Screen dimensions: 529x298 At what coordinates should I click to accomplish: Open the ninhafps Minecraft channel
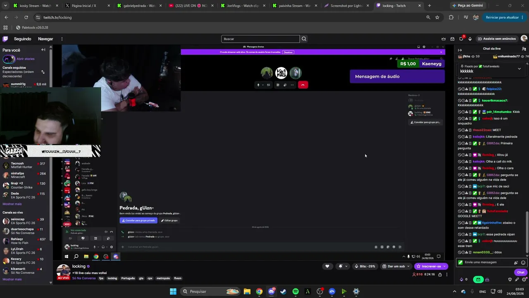click(26, 175)
